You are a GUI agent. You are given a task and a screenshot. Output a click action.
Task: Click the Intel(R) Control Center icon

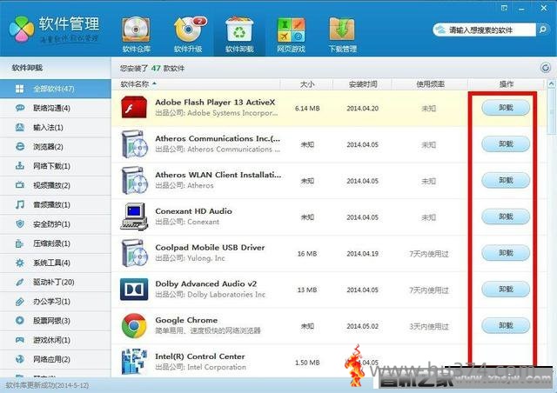tap(134, 362)
